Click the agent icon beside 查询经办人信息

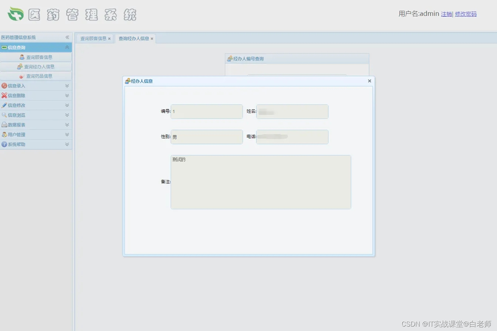tap(20, 67)
